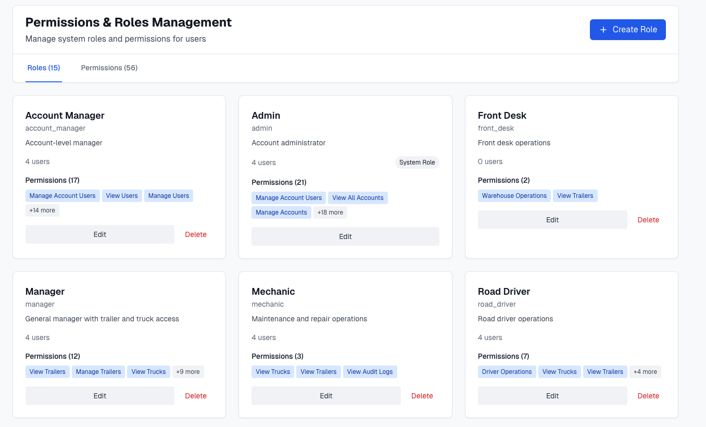Click the plus icon inside Create Role button
Image resolution: width=706 pixels, height=427 pixels.
(x=603, y=30)
